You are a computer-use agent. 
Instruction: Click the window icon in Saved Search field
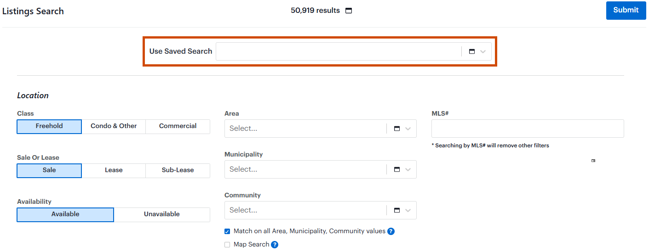[x=471, y=52]
